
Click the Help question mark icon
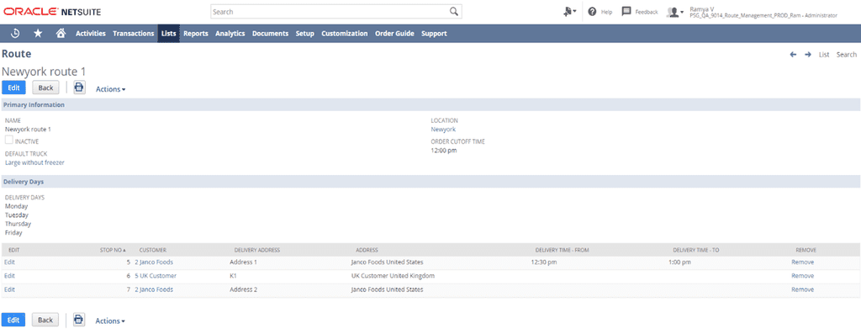pos(592,12)
